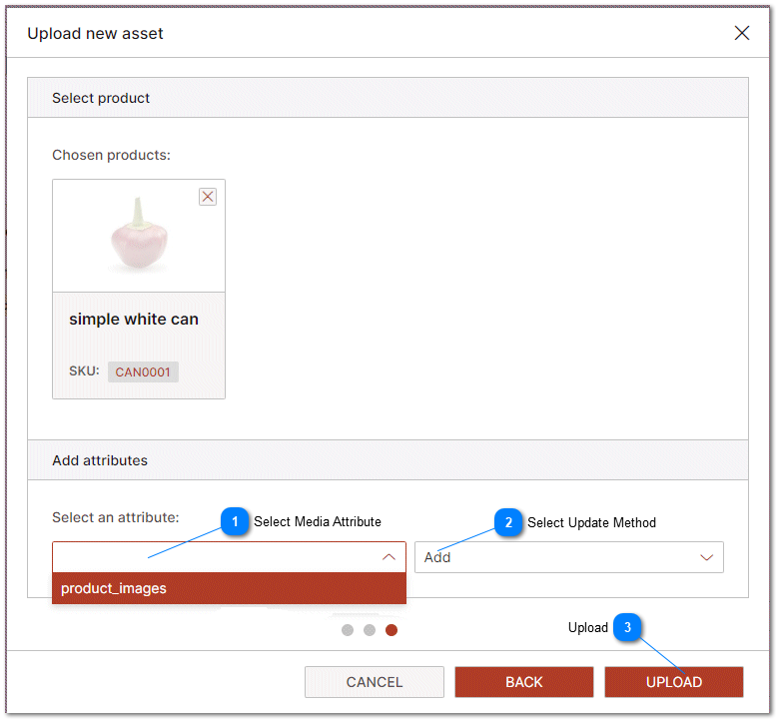Image resolution: width=779 pixels, height=722 pixels.
Task: Choose product_images from attribute list
Action: click(x=229, y=589)
